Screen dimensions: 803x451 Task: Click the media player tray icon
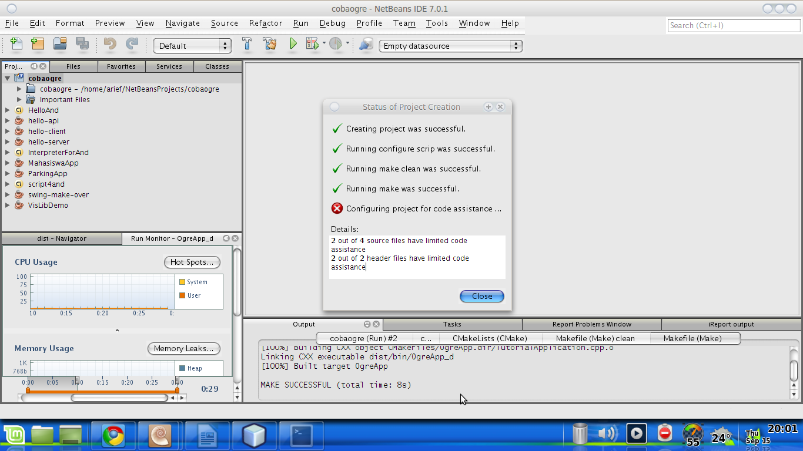(x=636, y=434)
